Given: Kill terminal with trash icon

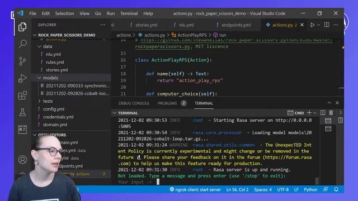Looking at the screenshot, I should coord(331,113).
